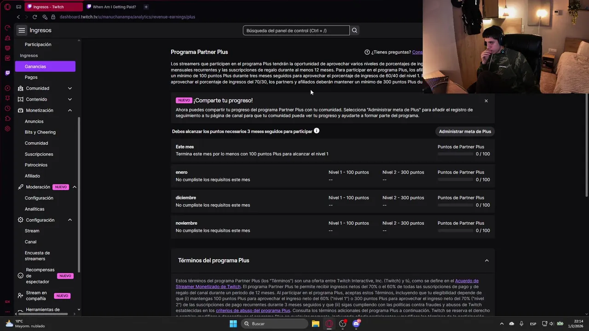Screen dimensions: 589x331
Task: Click enero Partner Plus progress bar
Action: pyautogui.click(x=455, y=180)
